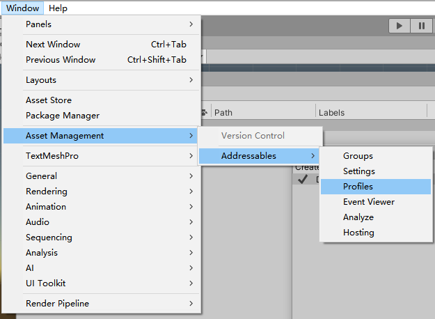Choose Previous Window from the menu

click(x=101, y=60)
